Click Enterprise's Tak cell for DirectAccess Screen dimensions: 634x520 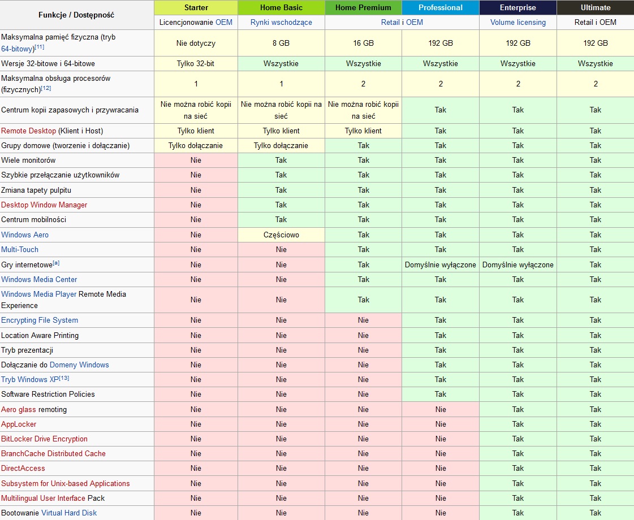(518, 469)
